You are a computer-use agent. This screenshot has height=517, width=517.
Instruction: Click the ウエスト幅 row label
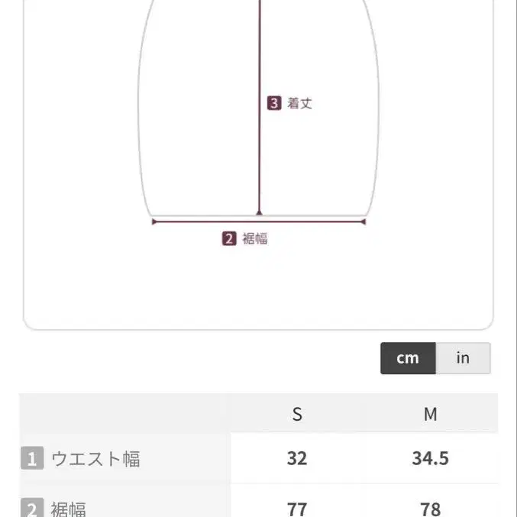coord(95,459)
